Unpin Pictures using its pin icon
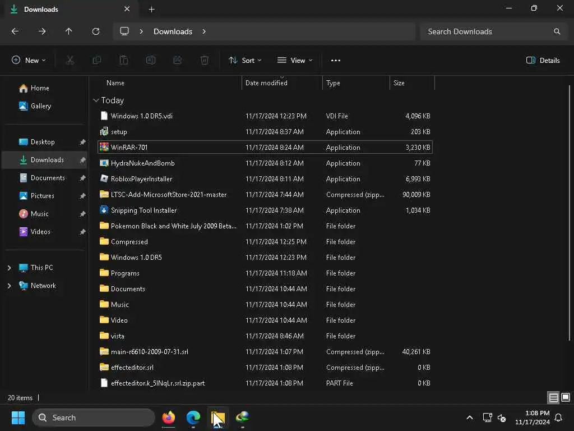574x431 pixels. tap(83, 196)
